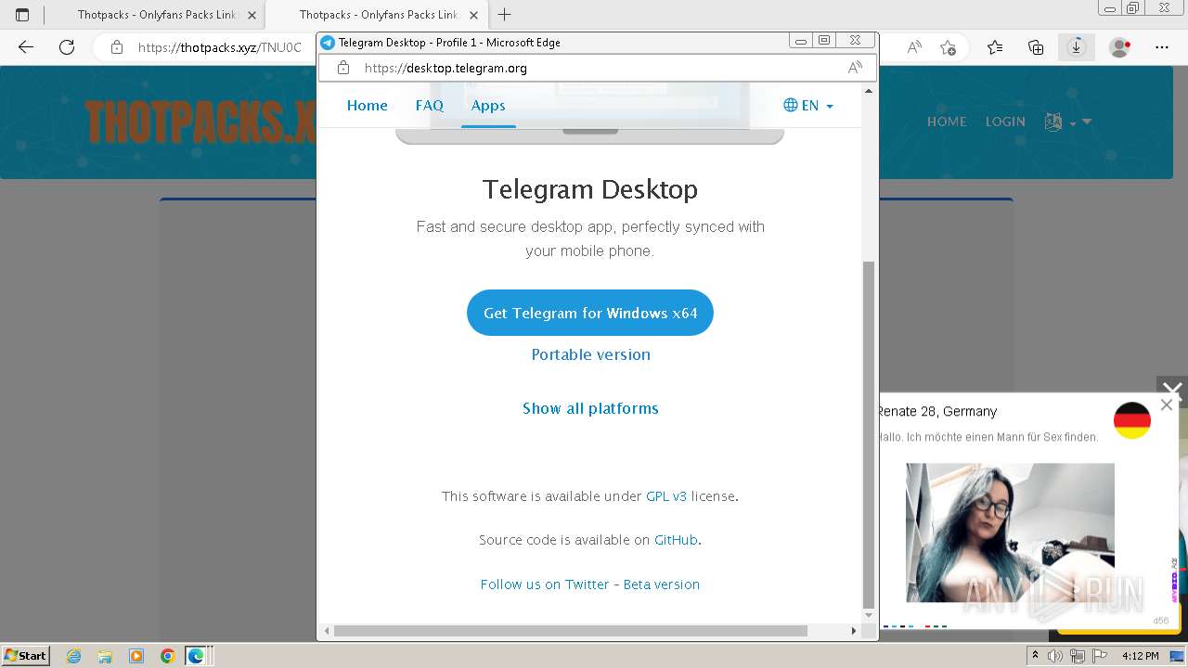Click Edge icon in taskbar
Viewport: 1188px width, 668px height.
(196, 656)
